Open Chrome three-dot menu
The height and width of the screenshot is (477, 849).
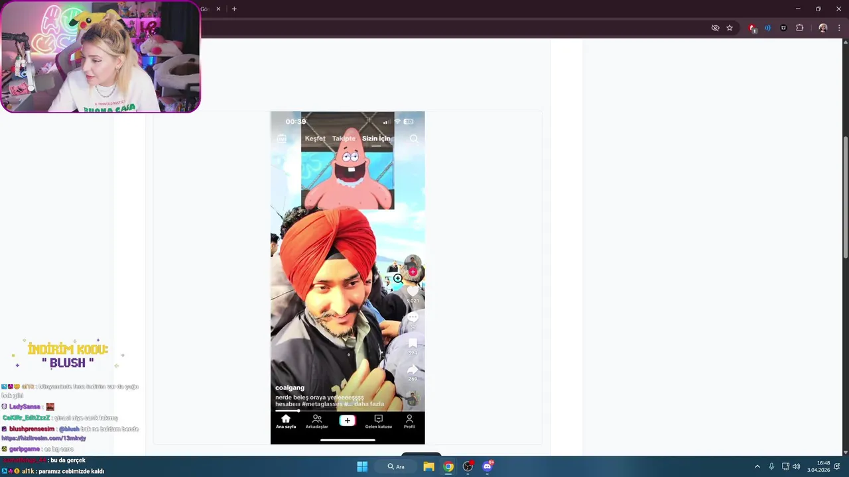[x=840, y=28]
